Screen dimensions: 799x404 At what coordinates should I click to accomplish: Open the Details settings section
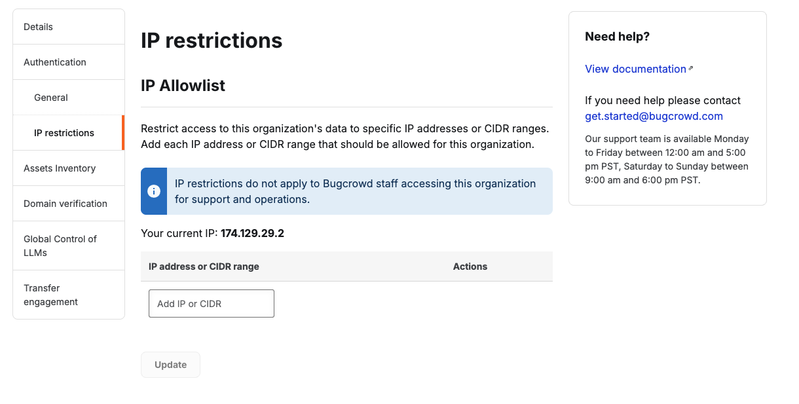coord(69,27)
